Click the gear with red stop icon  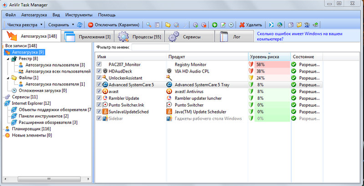click(203, 25)
